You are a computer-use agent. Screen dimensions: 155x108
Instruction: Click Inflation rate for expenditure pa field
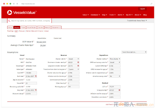coord(115,73)
